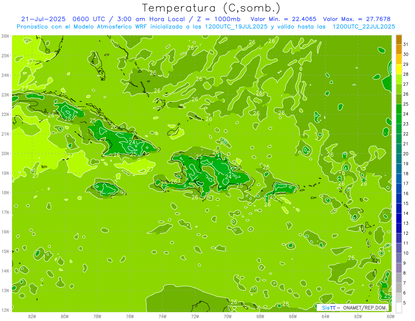
Task: Click the 80W longitude axis label
Action: [64, 316]
